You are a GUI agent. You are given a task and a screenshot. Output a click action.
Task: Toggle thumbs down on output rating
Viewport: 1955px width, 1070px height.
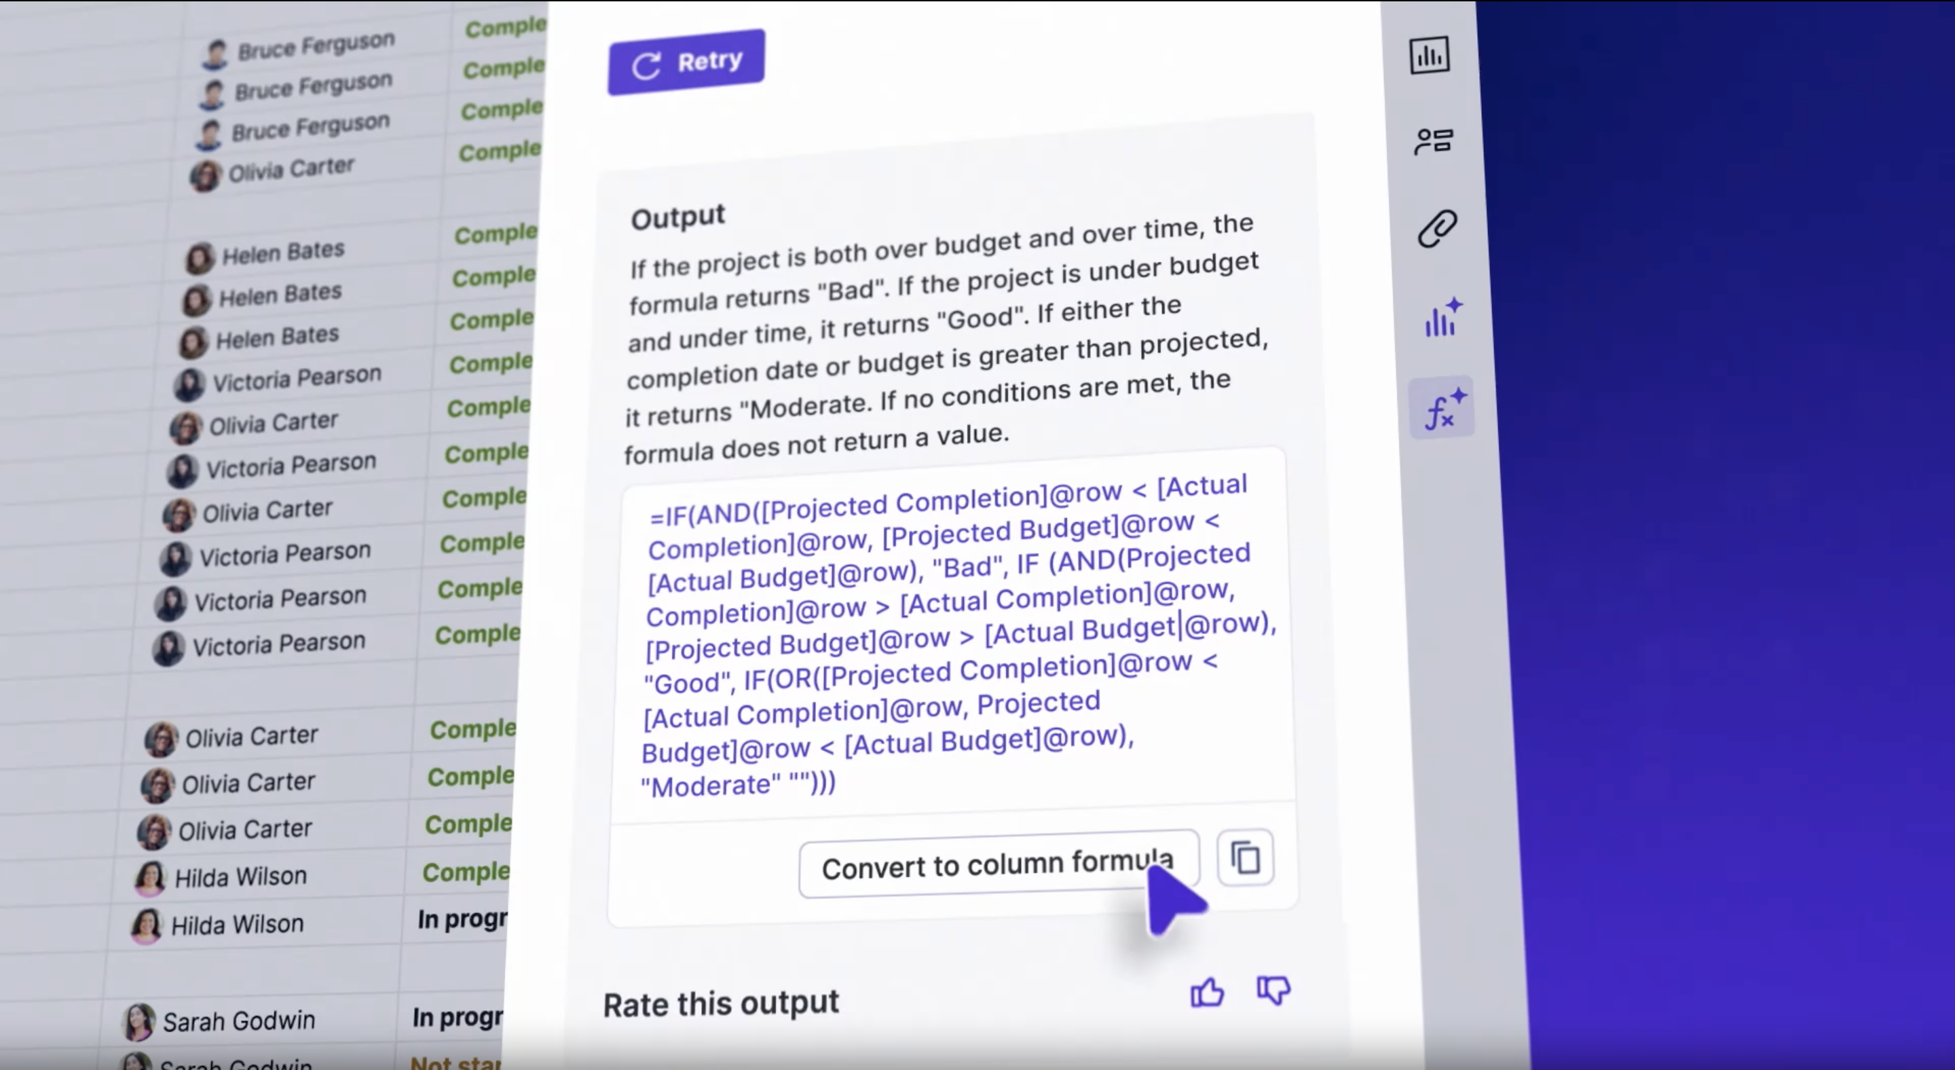pos(1271,991)
